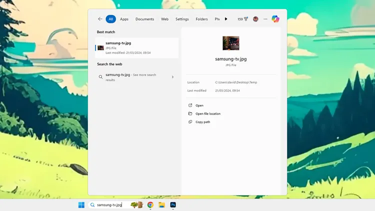375x211 pixels.
Task: Click the back arrow in search panel
Action: 100,19
